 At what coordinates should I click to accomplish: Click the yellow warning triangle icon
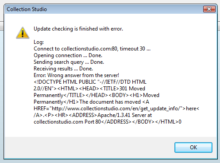[x=23, y=33]
